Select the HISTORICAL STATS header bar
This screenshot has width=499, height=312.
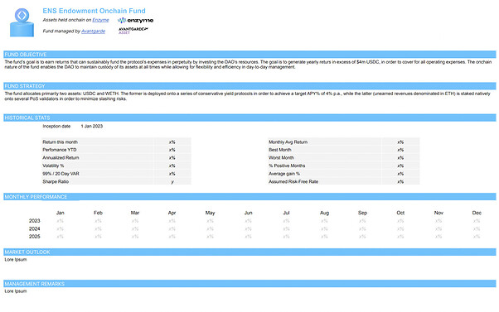click(249, 118)
